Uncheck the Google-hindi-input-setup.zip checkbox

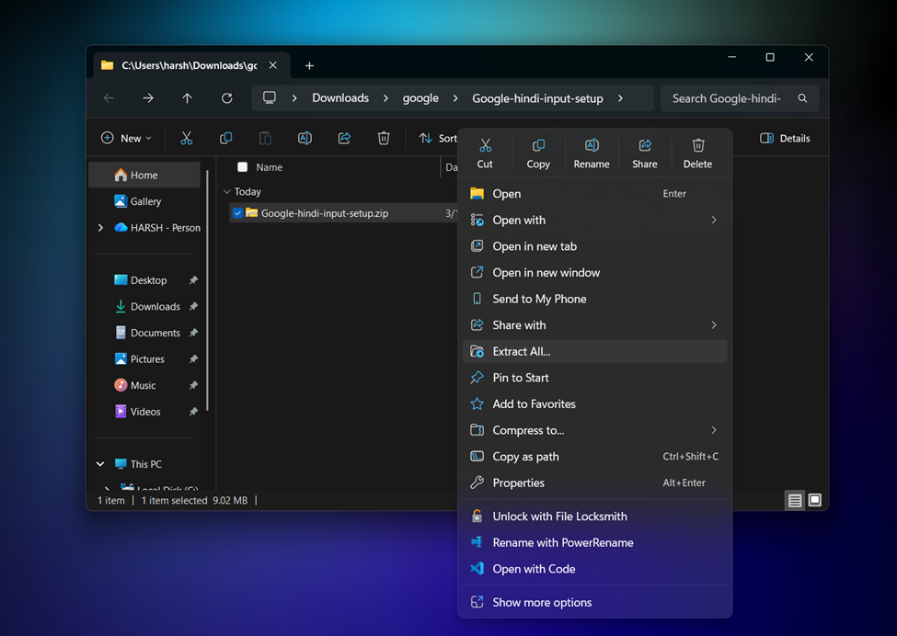point(238,213)
